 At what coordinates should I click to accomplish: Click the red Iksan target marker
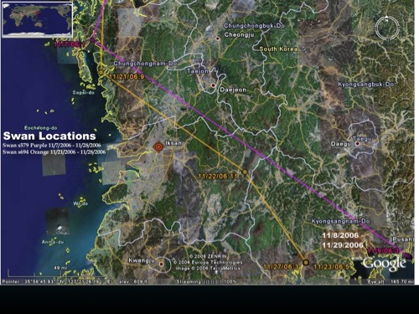click(158, 147)
